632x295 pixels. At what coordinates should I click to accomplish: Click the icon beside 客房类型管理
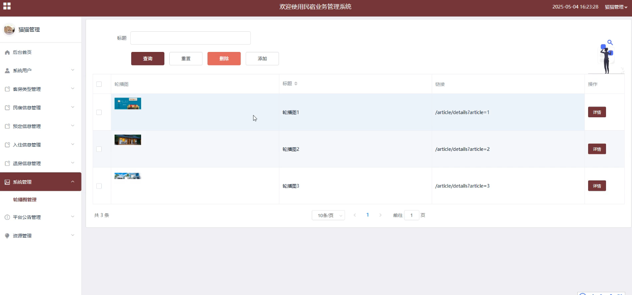click(7, 89)
